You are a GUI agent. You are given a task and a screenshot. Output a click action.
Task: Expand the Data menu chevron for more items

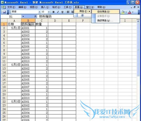point(82,15)
